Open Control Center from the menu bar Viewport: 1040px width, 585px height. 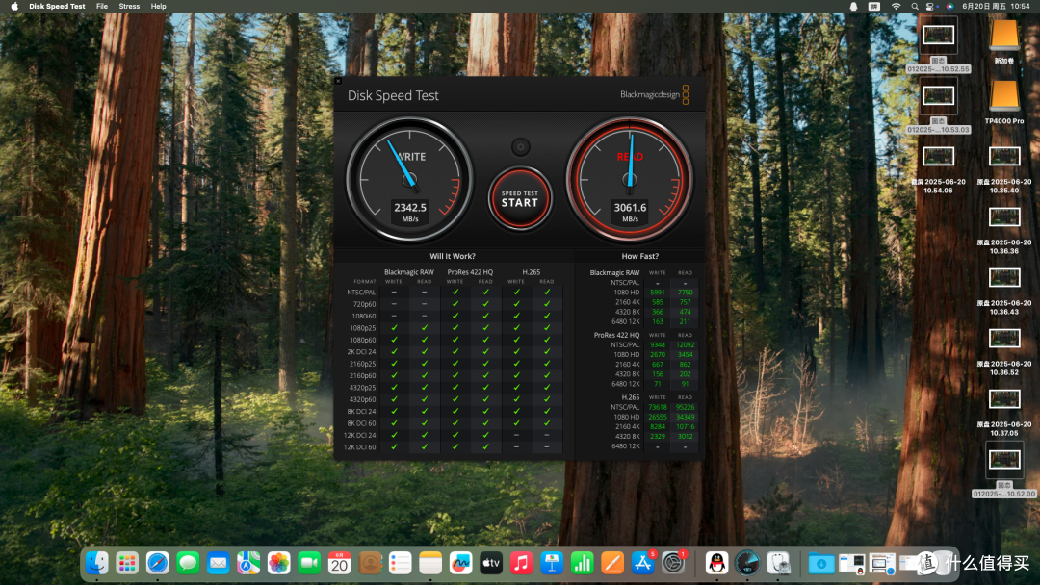(x=930, y=6)
